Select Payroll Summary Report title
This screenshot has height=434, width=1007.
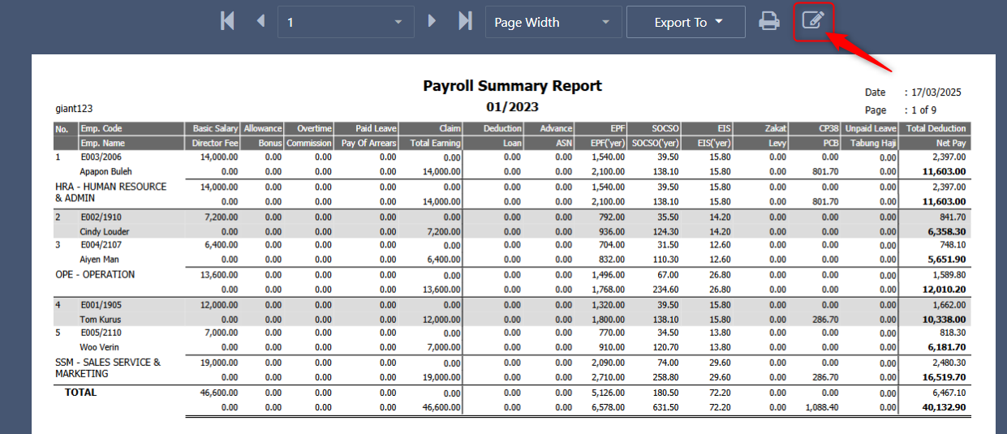tap(513, 86)
